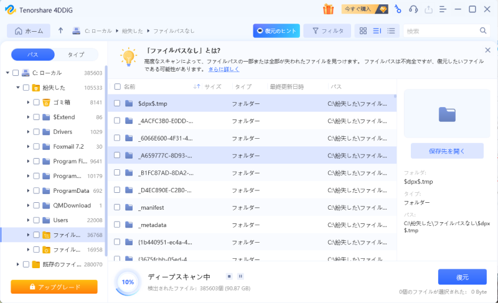
Task: Click the $dpx$.tmp folder icon
Action: pos(129,103)
